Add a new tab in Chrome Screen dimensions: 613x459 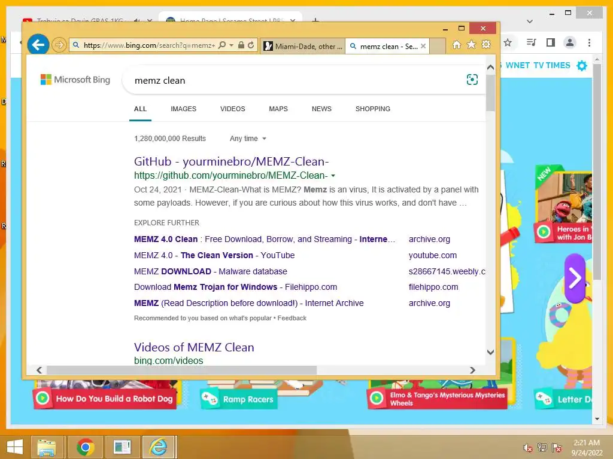click(315, 20)
